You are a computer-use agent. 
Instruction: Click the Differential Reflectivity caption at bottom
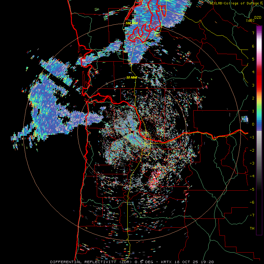132,262
